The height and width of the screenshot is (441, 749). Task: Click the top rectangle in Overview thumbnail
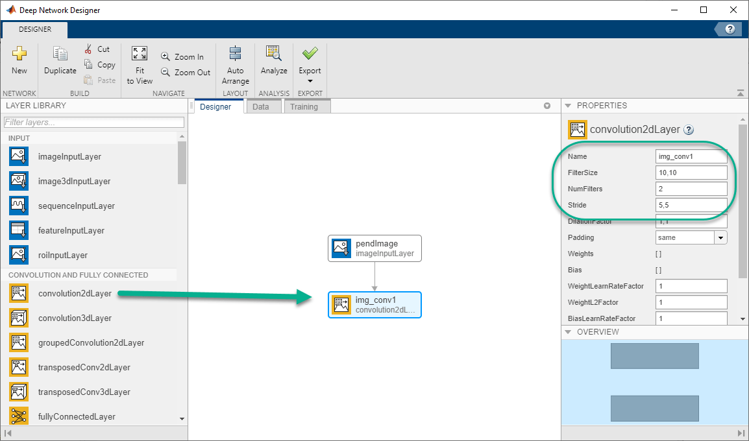654,356
